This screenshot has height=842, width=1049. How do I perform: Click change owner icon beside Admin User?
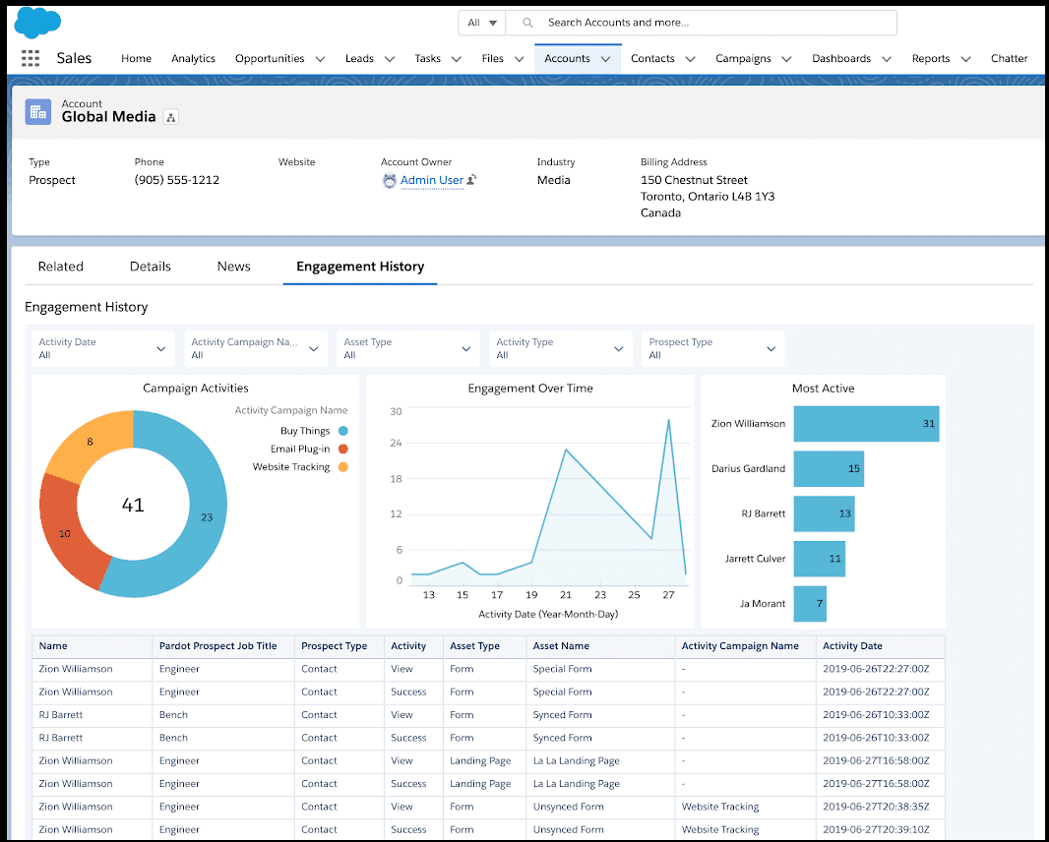pos(471,180)
